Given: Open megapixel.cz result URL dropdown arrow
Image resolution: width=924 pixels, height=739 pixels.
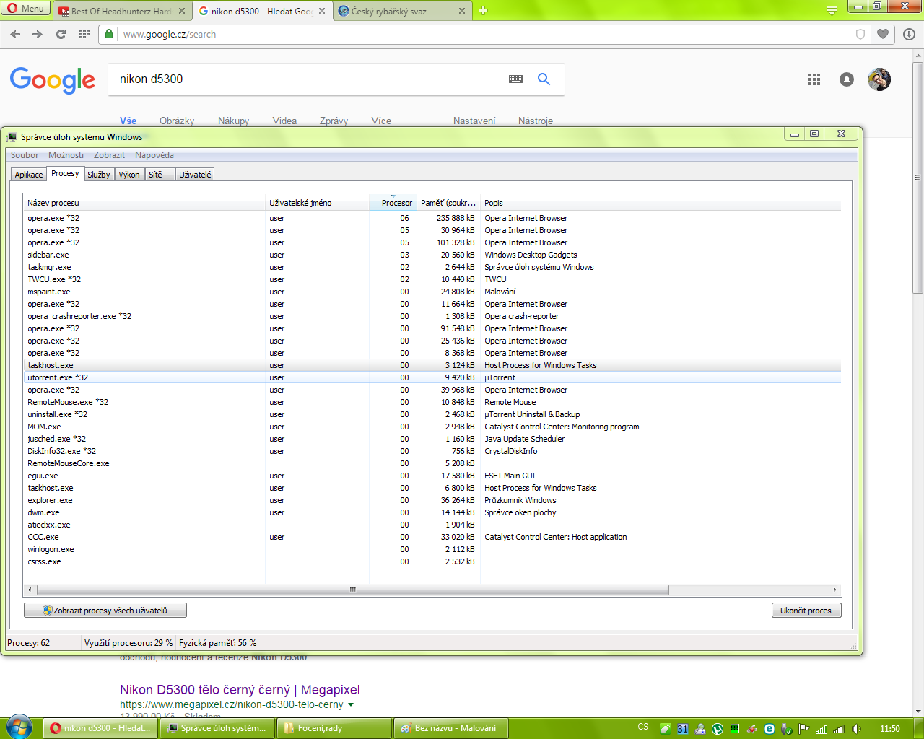Looking at the screenshot, I should pyautogui.click(x=351, y=705).
